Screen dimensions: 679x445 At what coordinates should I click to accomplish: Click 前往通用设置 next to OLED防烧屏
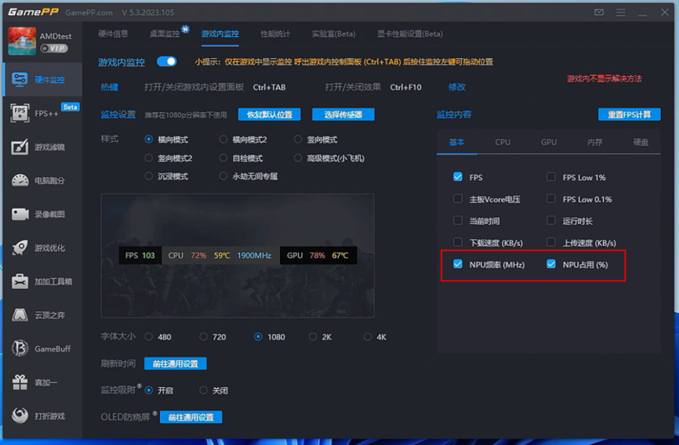[191, 417]
